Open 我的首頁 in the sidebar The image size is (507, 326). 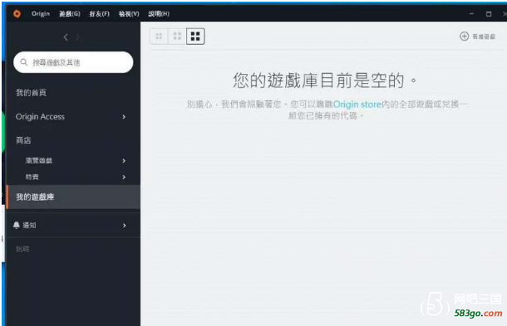31,93
